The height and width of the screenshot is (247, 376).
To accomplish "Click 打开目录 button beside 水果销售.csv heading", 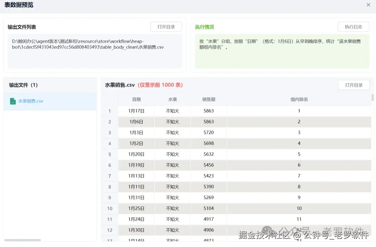I will [x=354, y=85].
